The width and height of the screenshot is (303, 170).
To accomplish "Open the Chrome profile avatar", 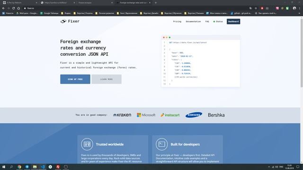I will pos(294,8).
